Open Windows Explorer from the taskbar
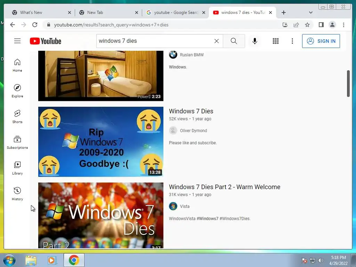 (31, 260)
